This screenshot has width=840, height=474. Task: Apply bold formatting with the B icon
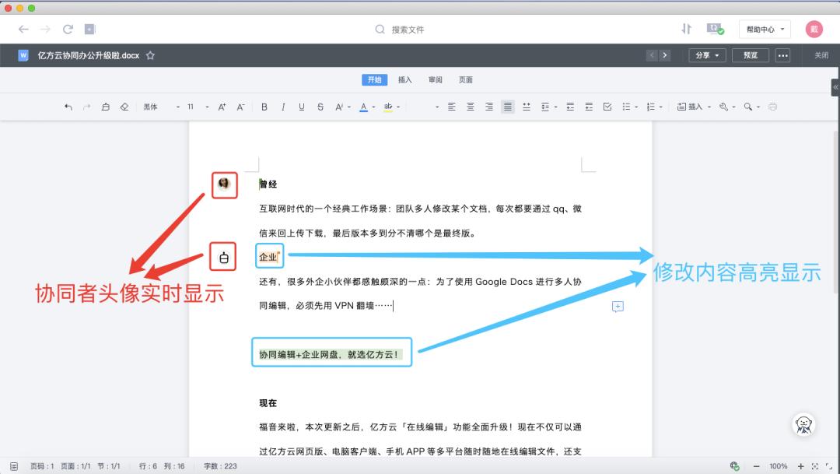point(264,107)
